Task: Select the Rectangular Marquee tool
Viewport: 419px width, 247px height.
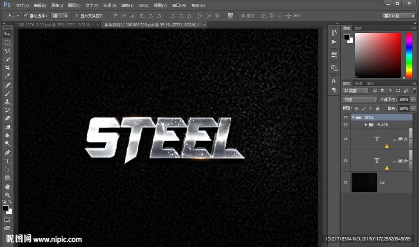Action: point(7,43)
